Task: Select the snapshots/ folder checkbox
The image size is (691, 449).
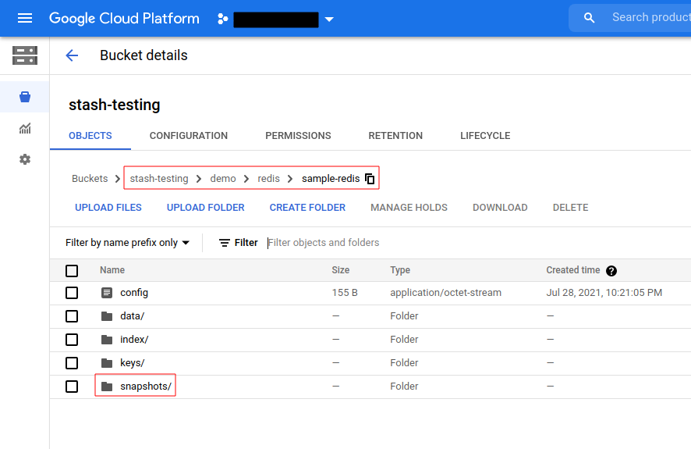Action: point(72,387)
